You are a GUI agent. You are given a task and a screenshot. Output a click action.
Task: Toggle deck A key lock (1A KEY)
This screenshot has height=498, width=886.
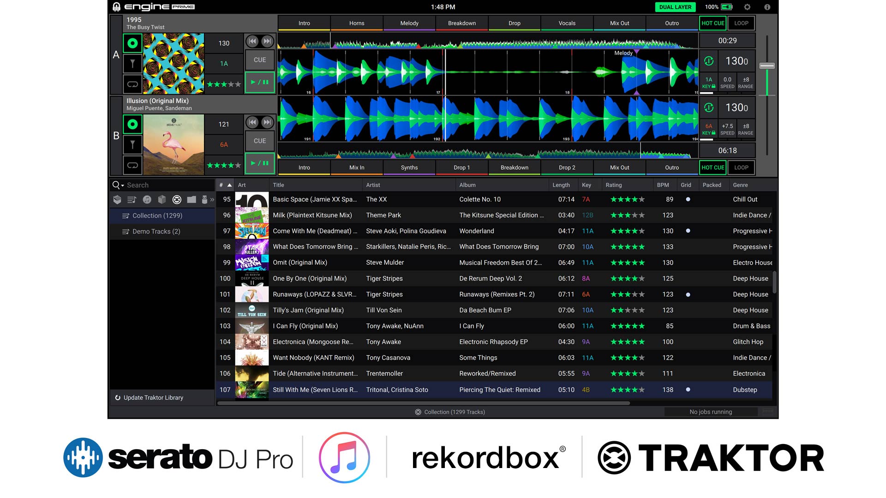click(x=709, y=83)
